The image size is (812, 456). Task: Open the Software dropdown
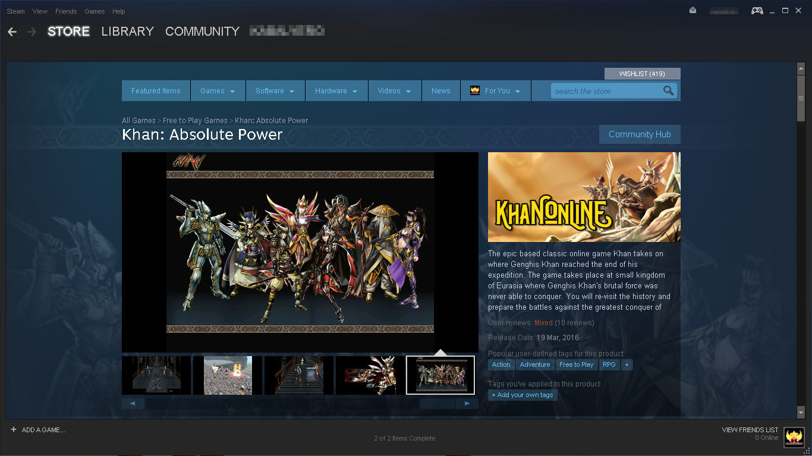point(275,90)
